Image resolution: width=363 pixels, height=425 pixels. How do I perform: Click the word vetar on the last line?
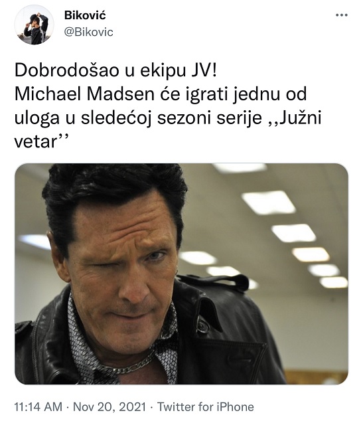[35, 141]
